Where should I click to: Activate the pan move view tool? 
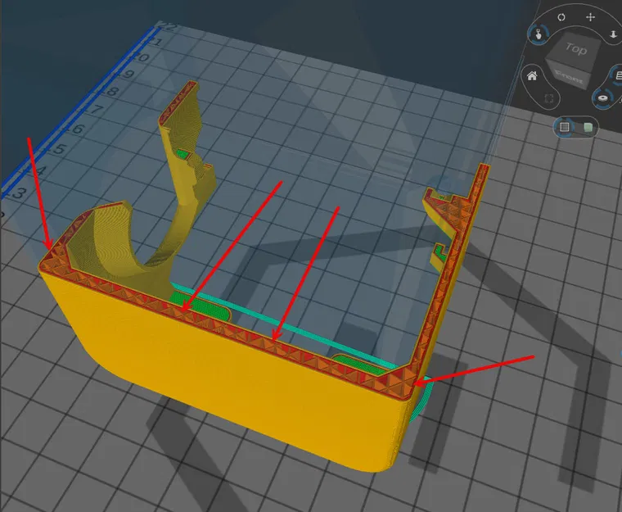[590, 17]
